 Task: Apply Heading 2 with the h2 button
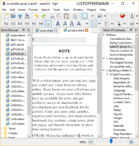pos(13,24)
